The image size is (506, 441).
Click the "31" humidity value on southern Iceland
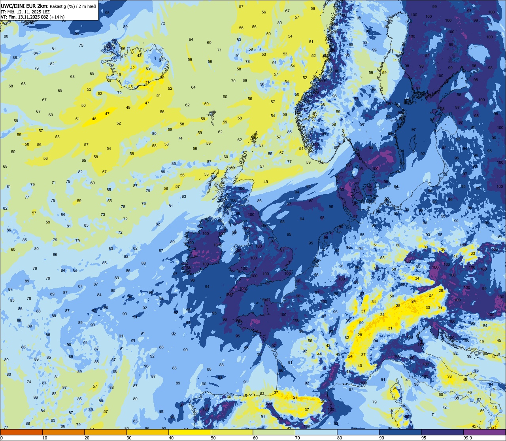(147, 82)
